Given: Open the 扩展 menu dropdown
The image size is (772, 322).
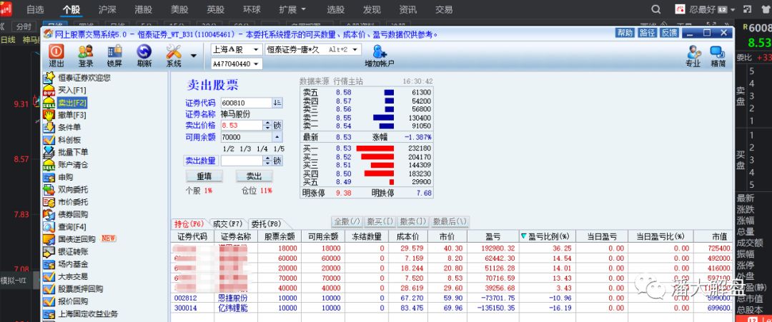Looking at the screenshot, I should coord(292,9).
